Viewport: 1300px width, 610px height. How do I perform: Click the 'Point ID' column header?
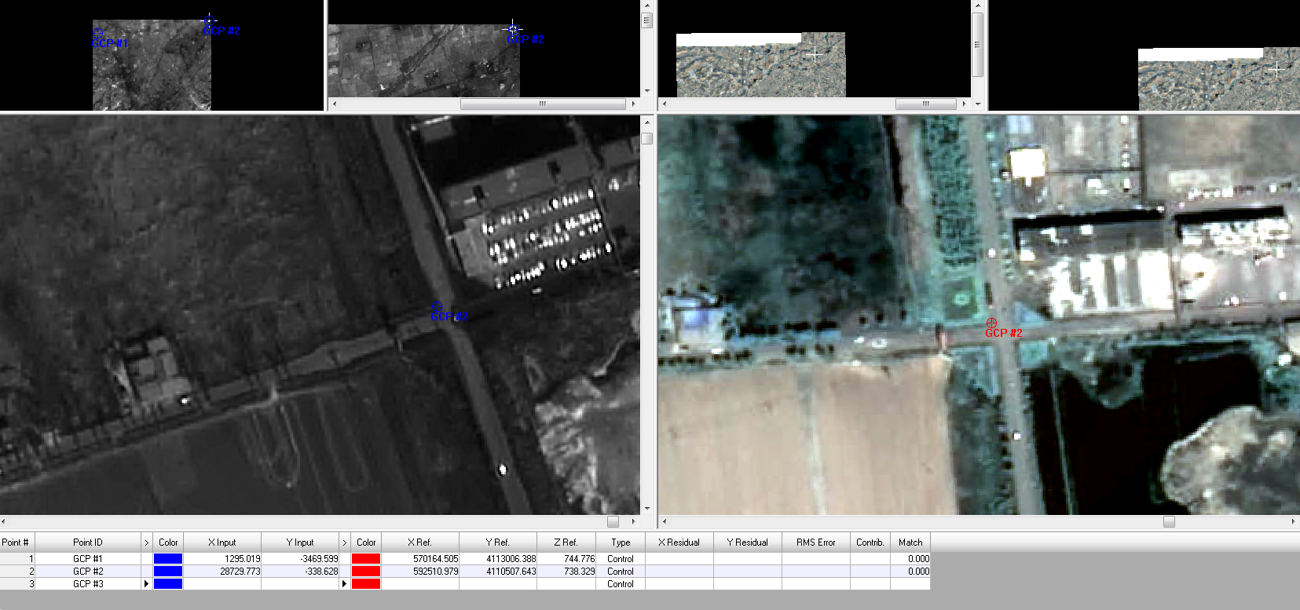[x=88, y=542]
